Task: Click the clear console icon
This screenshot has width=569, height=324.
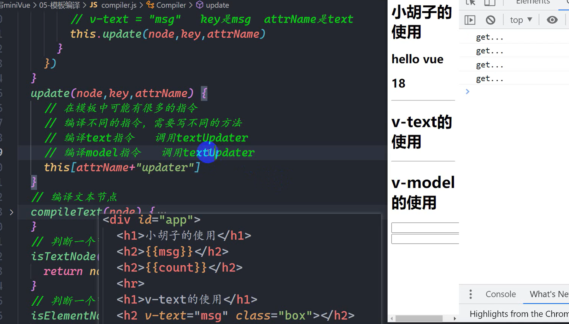Action: pos(490,20)
